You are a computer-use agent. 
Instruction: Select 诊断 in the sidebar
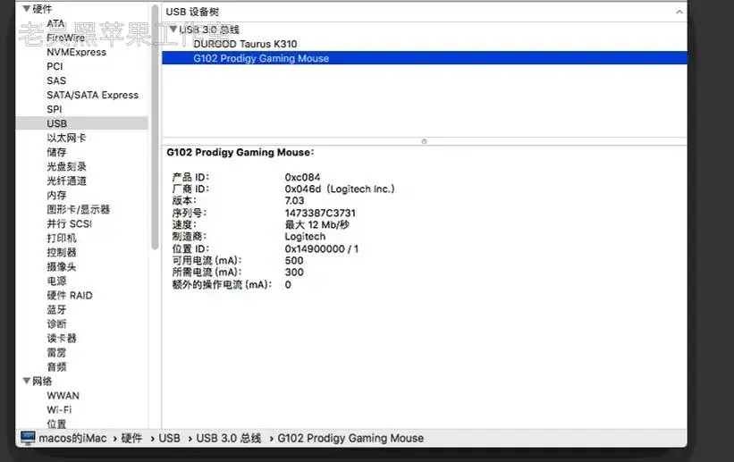[56, 323]
